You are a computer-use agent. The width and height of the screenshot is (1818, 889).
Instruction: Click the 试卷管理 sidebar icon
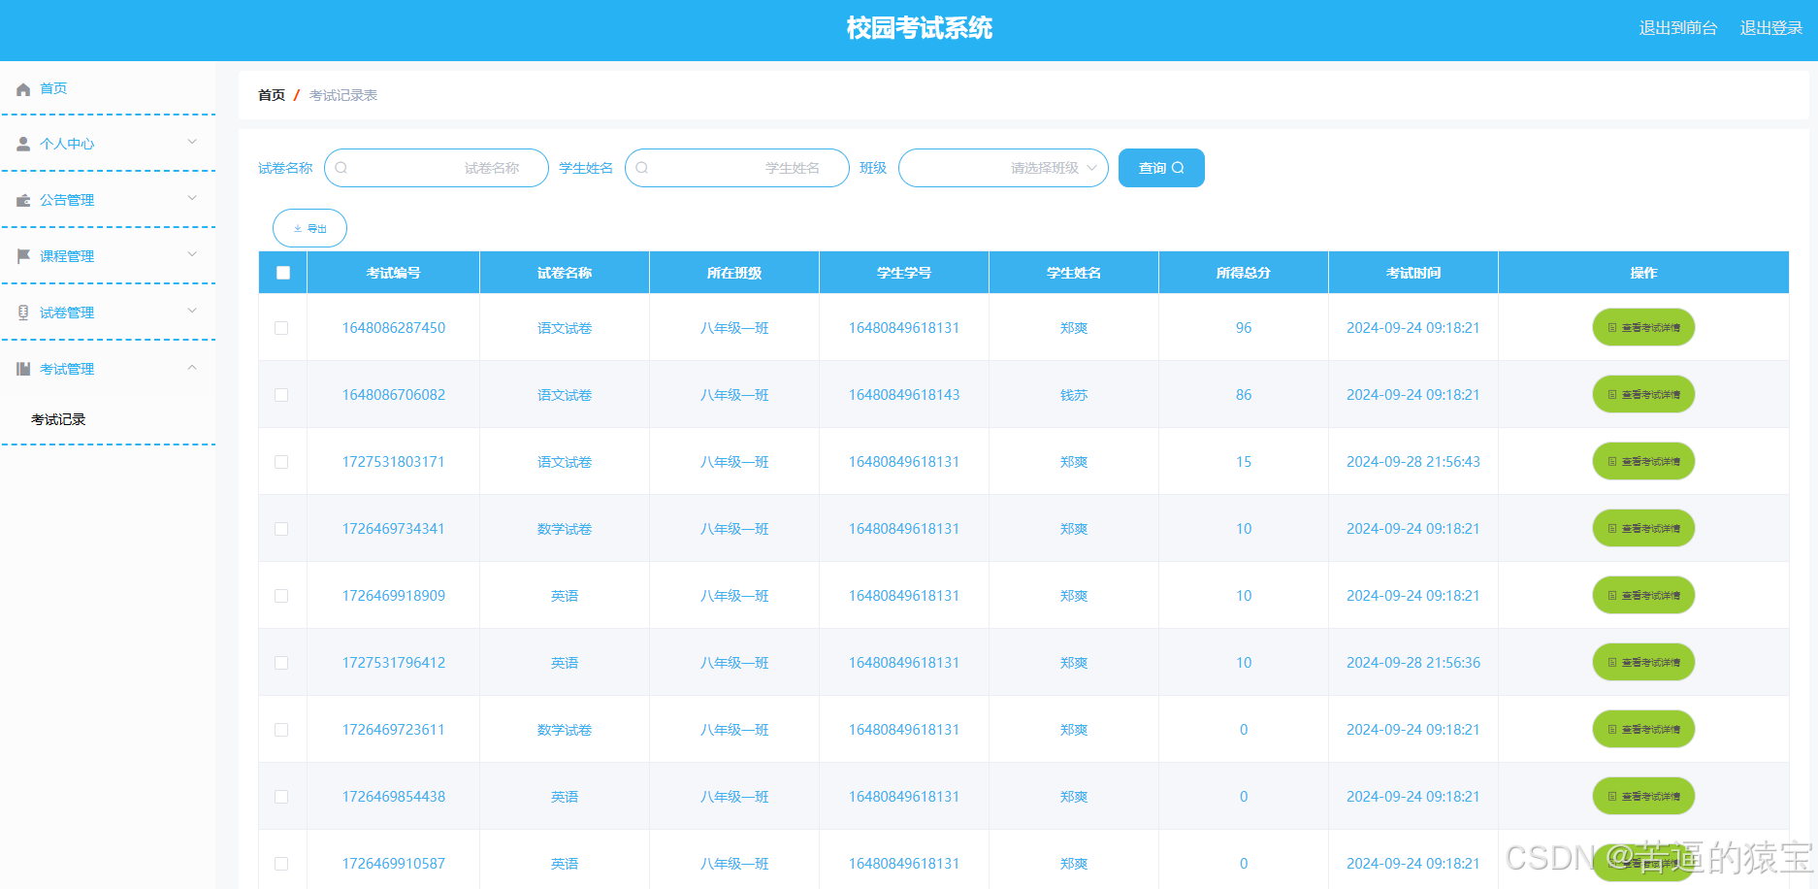[x=23, y=313]
